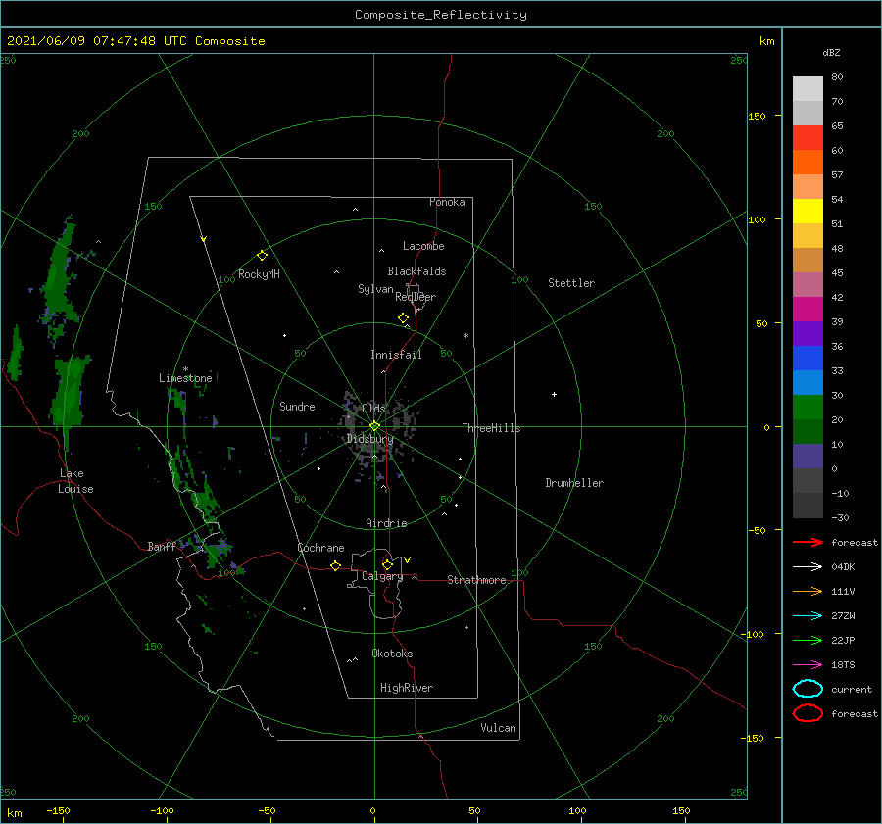Image resolution: width=882 pixels, height=824 pixels.
Task: Click the ThreeHills city label
Action: (x=491, y=428)
